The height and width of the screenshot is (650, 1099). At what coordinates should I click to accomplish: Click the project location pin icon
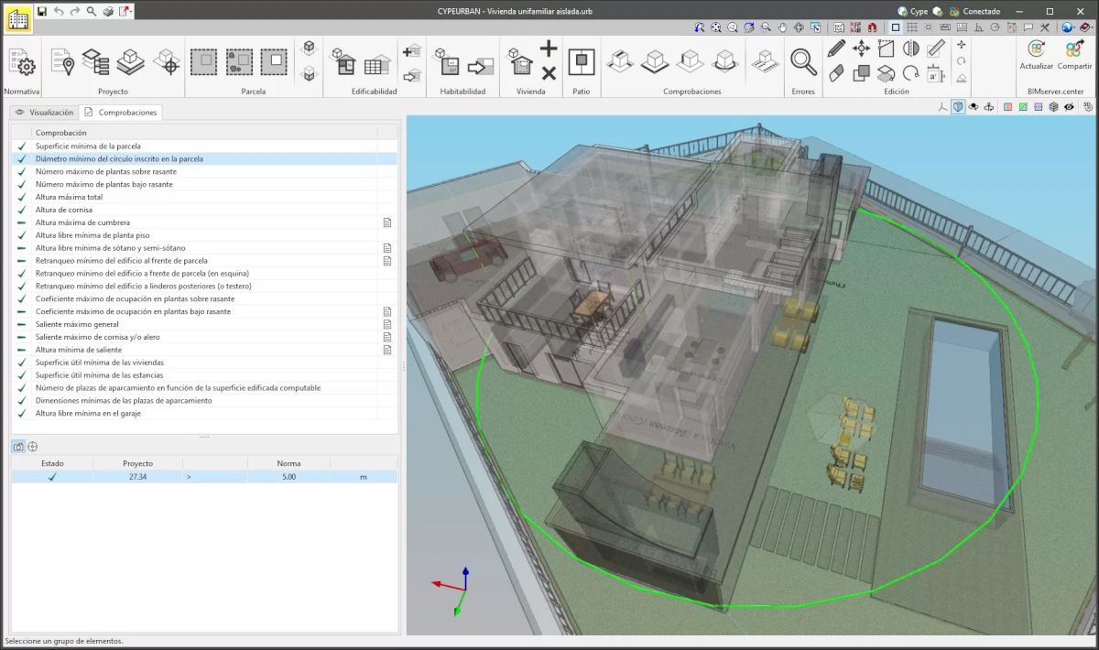pyautogui.click(x=62, y=62)
